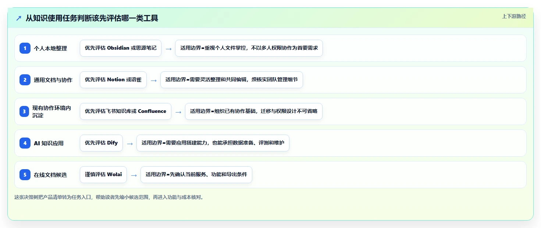541x228 pixels.
Task: Select the number 4 badge
Action: (25, 143)
